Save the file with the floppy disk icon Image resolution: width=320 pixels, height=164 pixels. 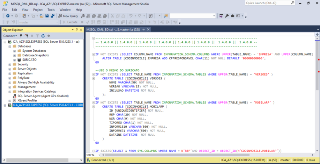(x=47, y=16)
